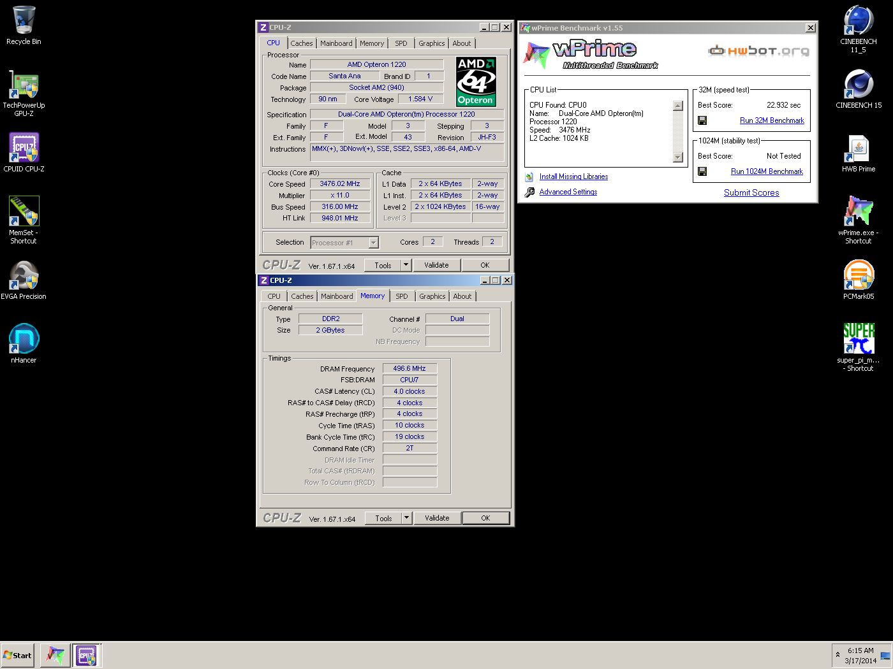
Task: Click Validate in upper CPU-Z window
Action: pos(436,265)
